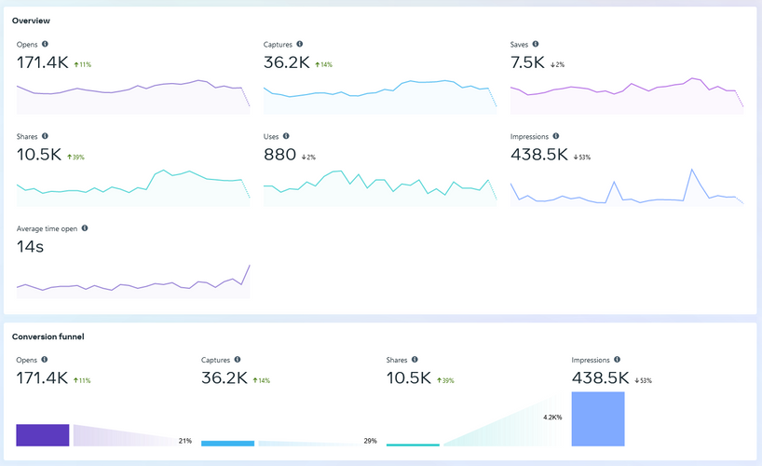Click the blue Impressions funnel bar
The height and width of the screenshot is (466, 762).
tap(598, 418)
